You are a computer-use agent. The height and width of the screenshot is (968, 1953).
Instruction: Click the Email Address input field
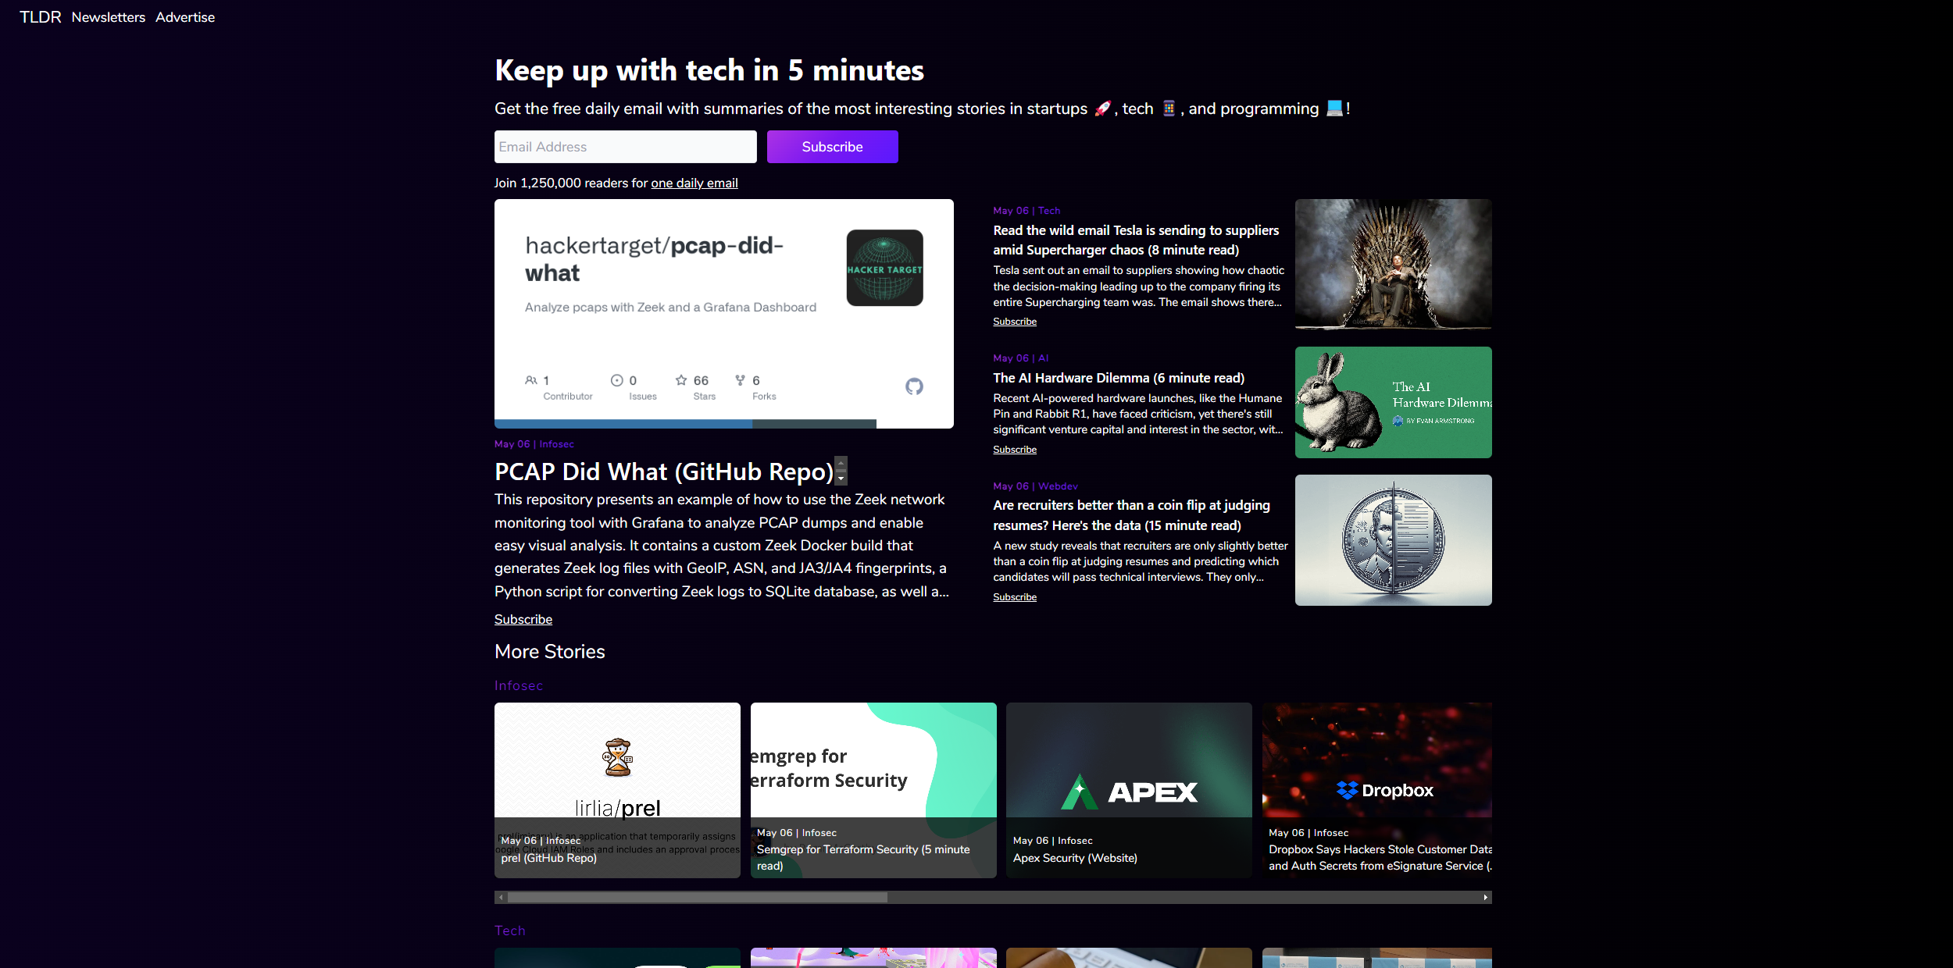pos(624,146)
